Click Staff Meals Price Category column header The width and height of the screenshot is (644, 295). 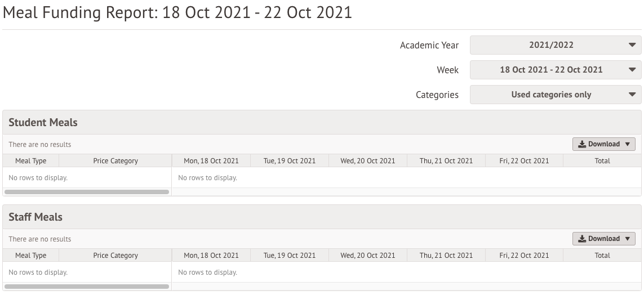pos(116,255)
